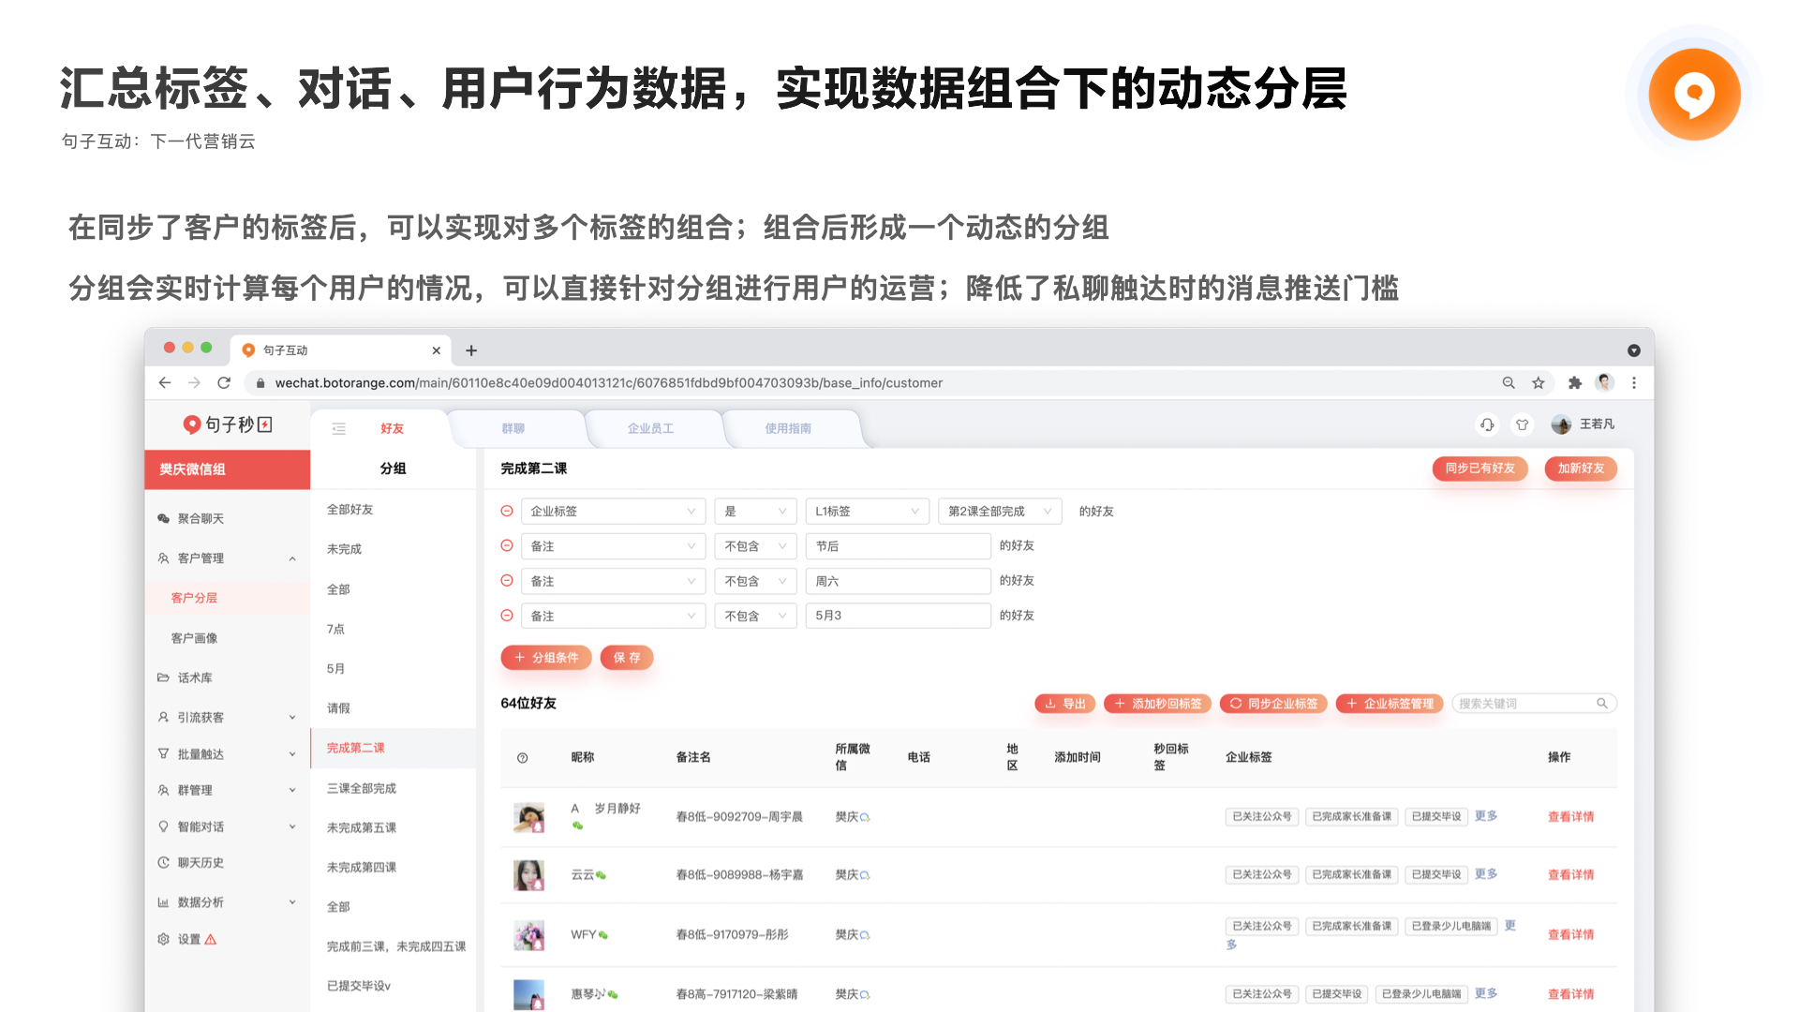Select 客户画像 in the sidebar
This screenshot has height=1012, width=1799.
point(194,638)
